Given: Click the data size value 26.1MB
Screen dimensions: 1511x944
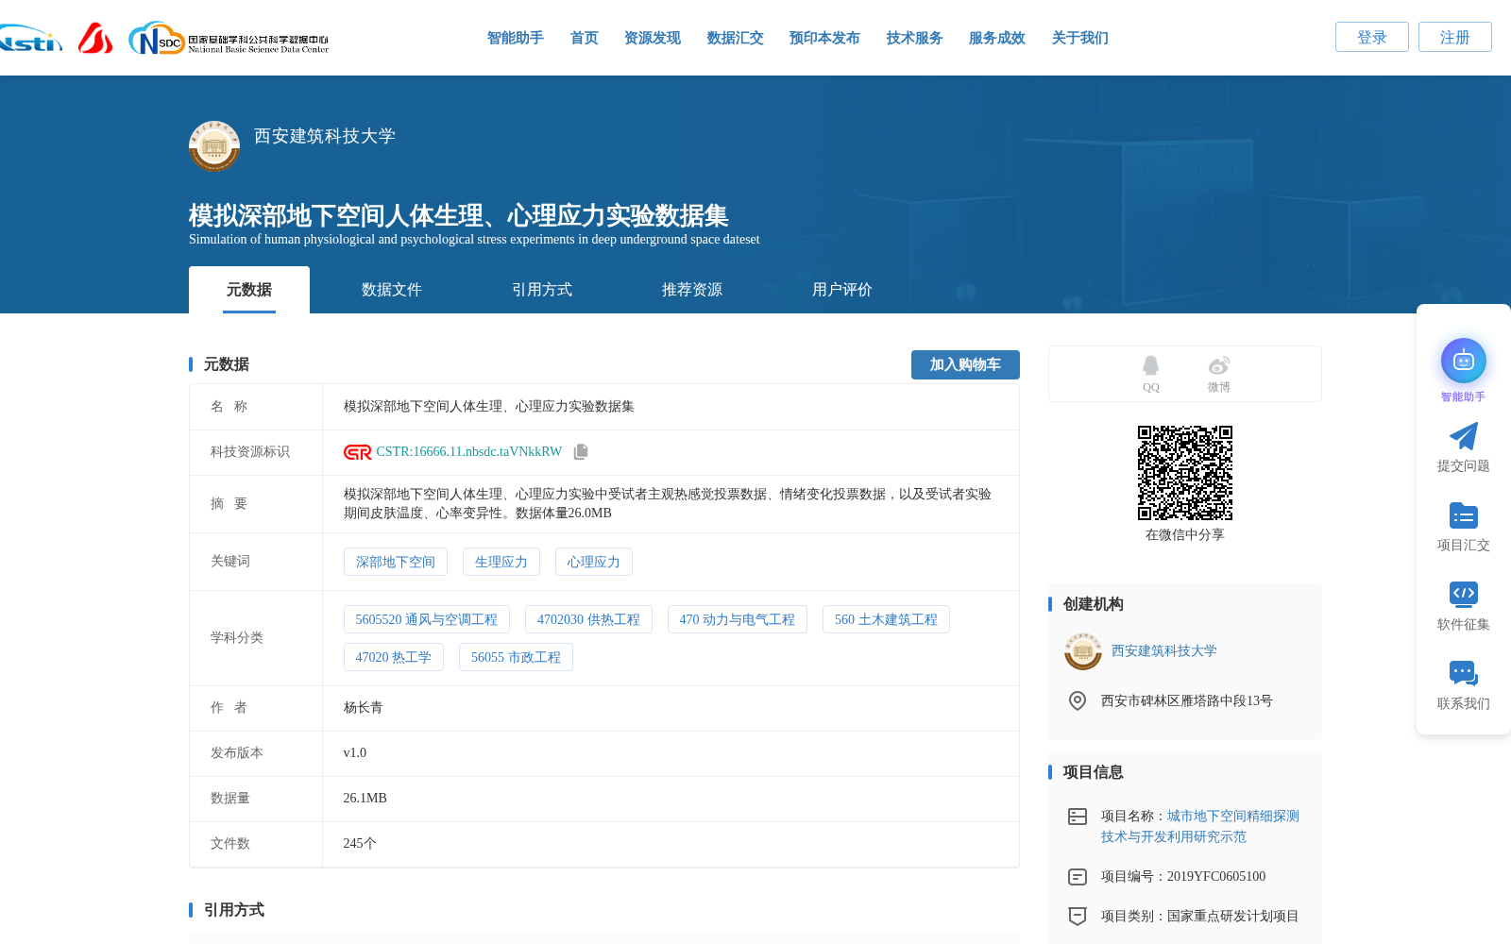Looking at the screenshot, I should (365, 799).
